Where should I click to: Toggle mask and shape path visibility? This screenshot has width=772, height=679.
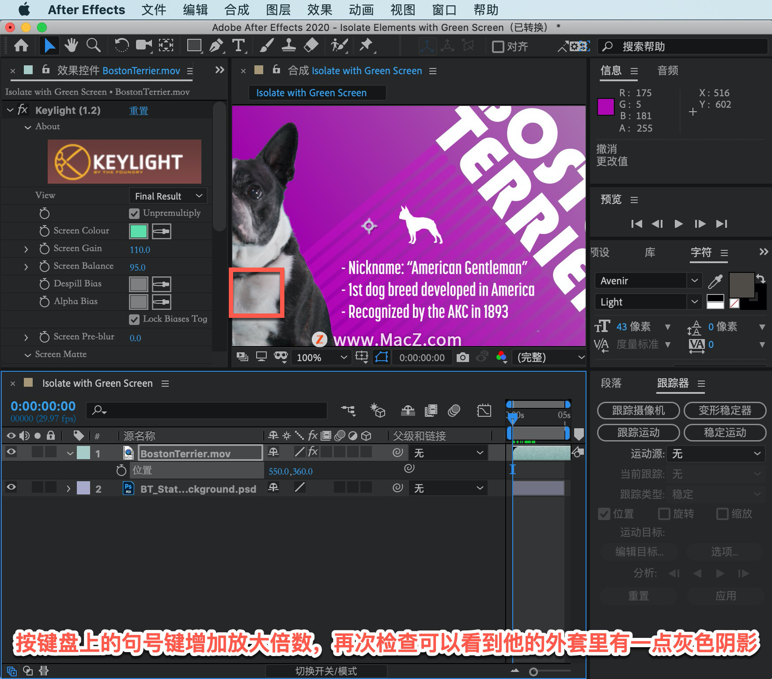[382, 357]
